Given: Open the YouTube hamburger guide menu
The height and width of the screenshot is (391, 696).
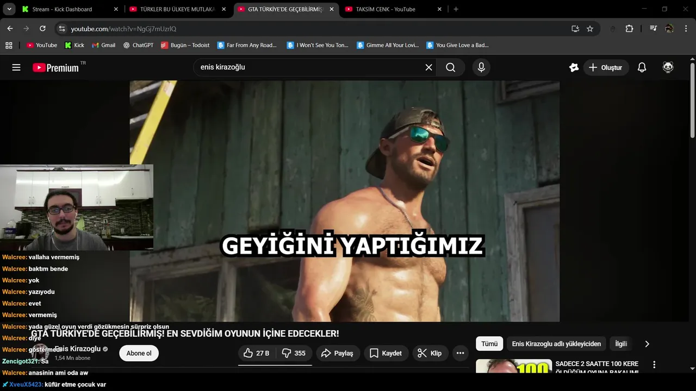Looking at the screenshot, I should click(16, 67).
